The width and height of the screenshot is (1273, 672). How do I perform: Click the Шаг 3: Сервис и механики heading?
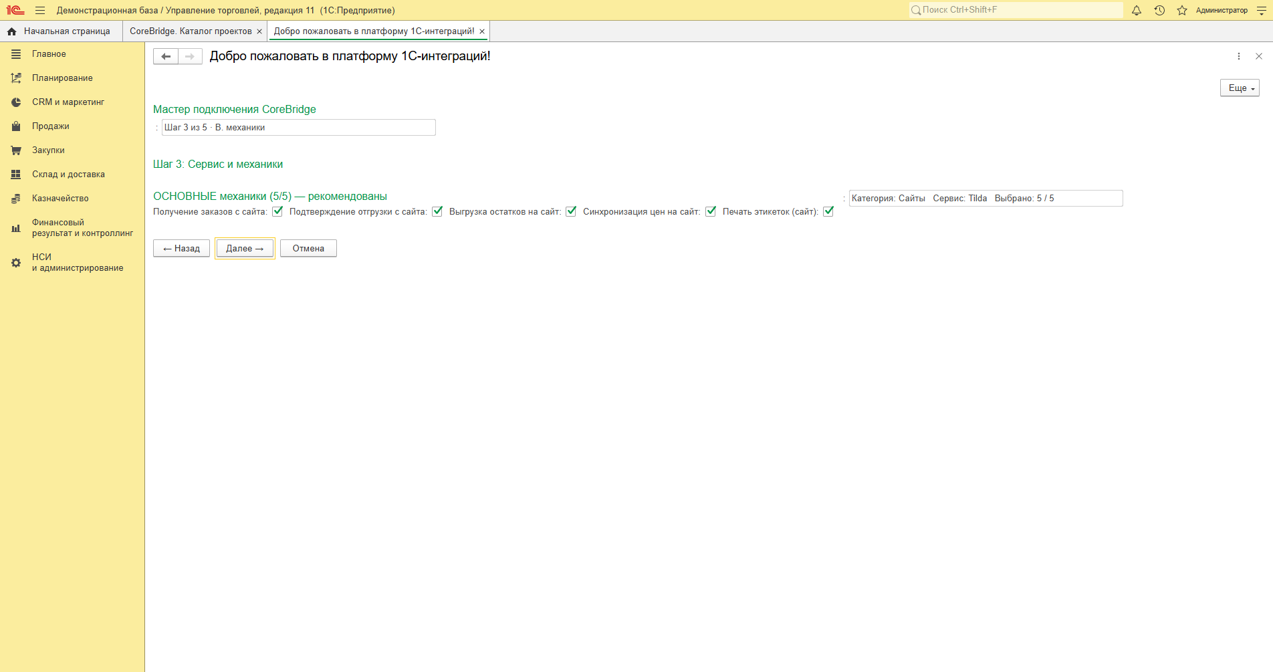218,164
